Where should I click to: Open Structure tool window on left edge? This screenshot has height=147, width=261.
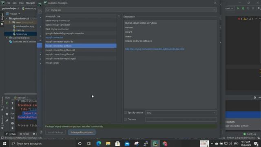coord(2,103)
